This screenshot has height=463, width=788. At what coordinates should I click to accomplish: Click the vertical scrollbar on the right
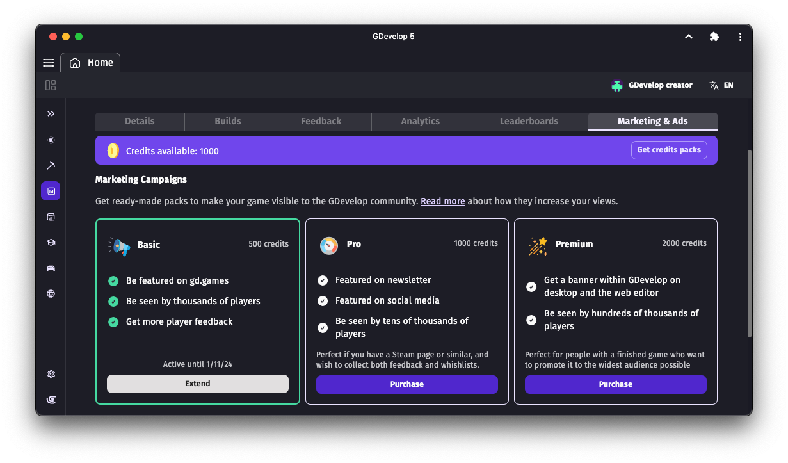point(749,243)
